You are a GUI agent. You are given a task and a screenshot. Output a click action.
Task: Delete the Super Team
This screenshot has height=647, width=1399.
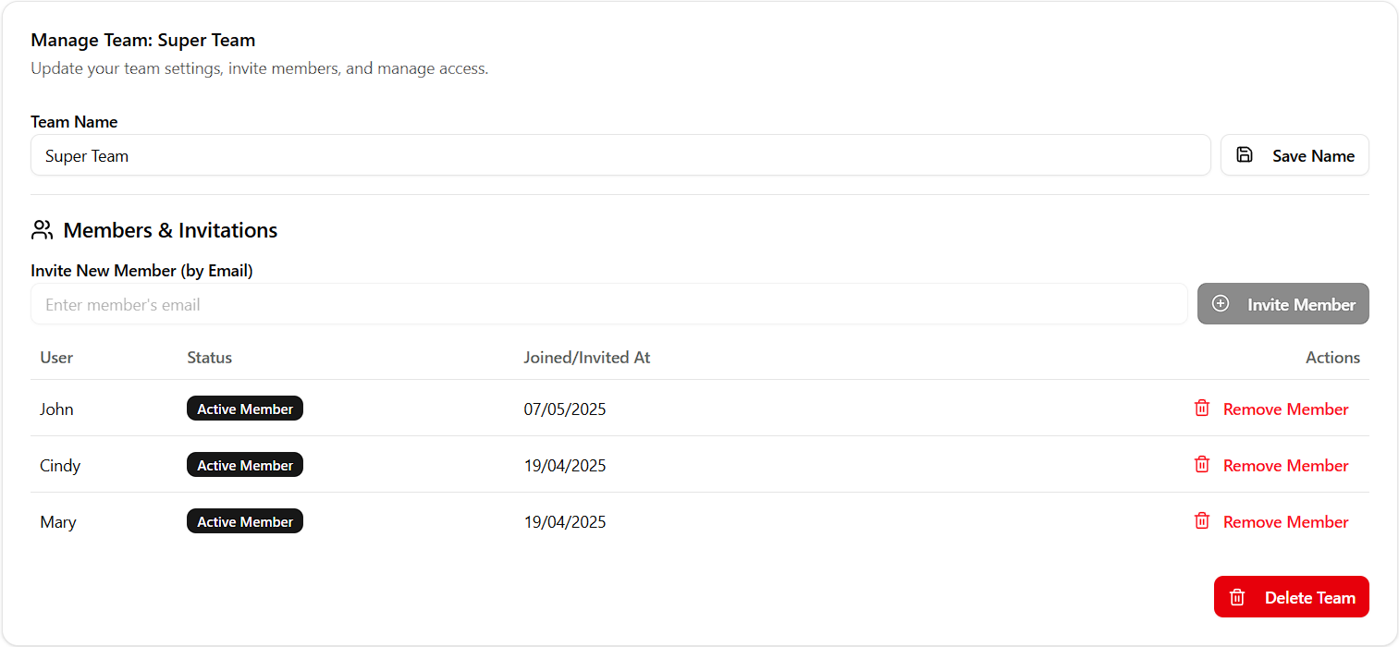click(1292, 597)
